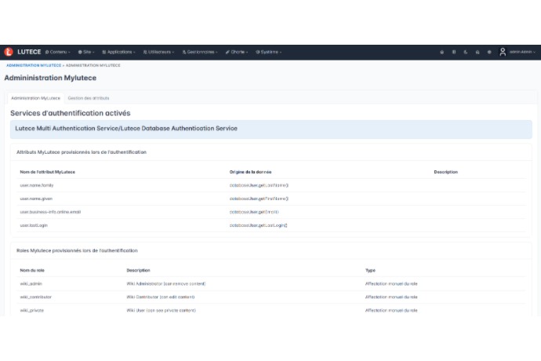Screen dimensions: 541x361
Task: Open the home icon in the top bar
Action: pyautogui.click(x=441, y=52)
